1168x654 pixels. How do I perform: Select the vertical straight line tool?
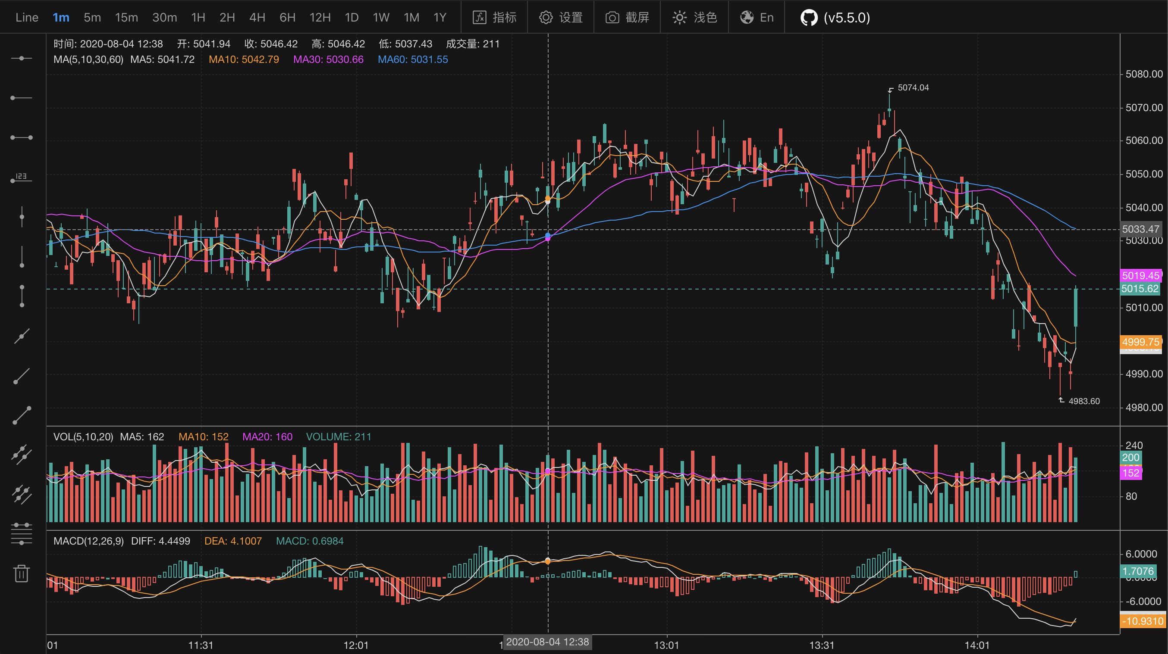pyautogui.click(x=21, y=217)
